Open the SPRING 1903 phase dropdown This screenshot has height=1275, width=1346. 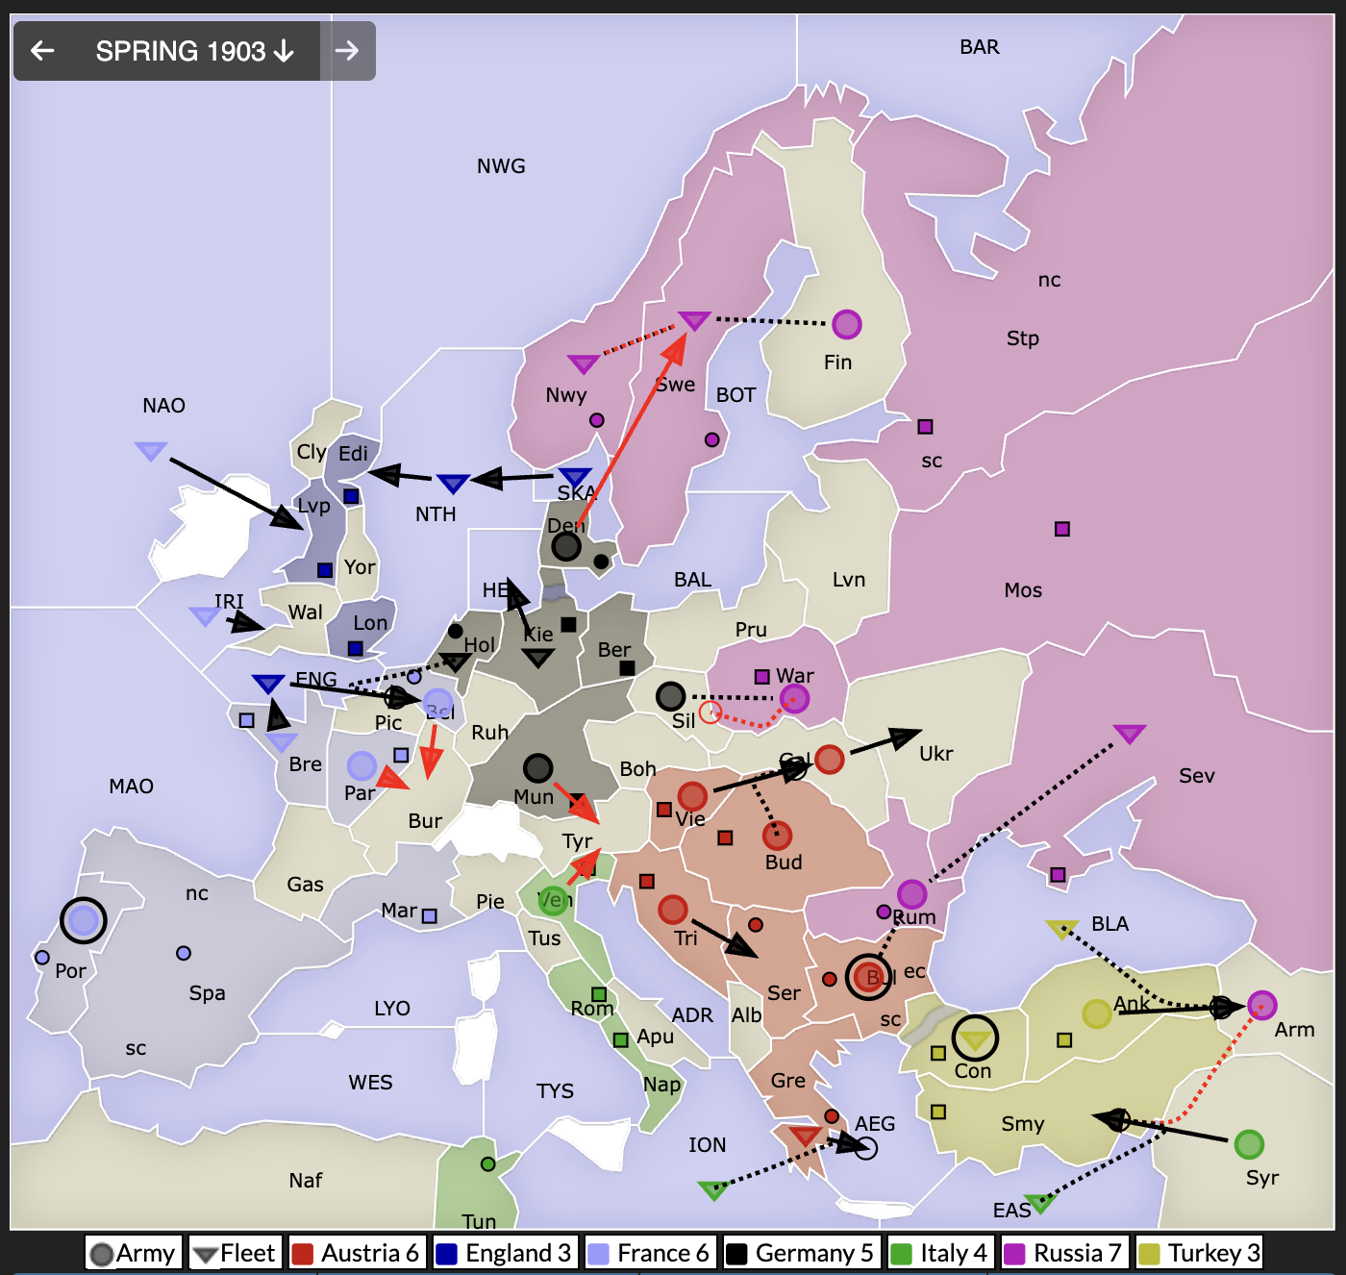tap(194, 51)
